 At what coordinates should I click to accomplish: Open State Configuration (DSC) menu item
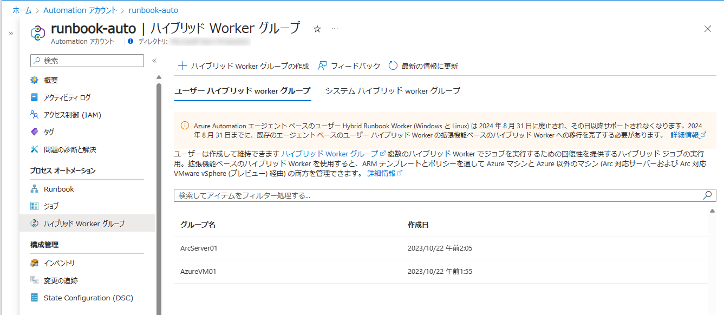click(88, 298)
